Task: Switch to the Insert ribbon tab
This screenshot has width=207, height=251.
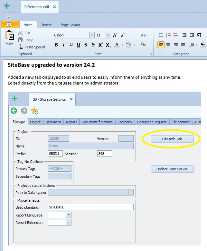Action: [x=47, y=25]
